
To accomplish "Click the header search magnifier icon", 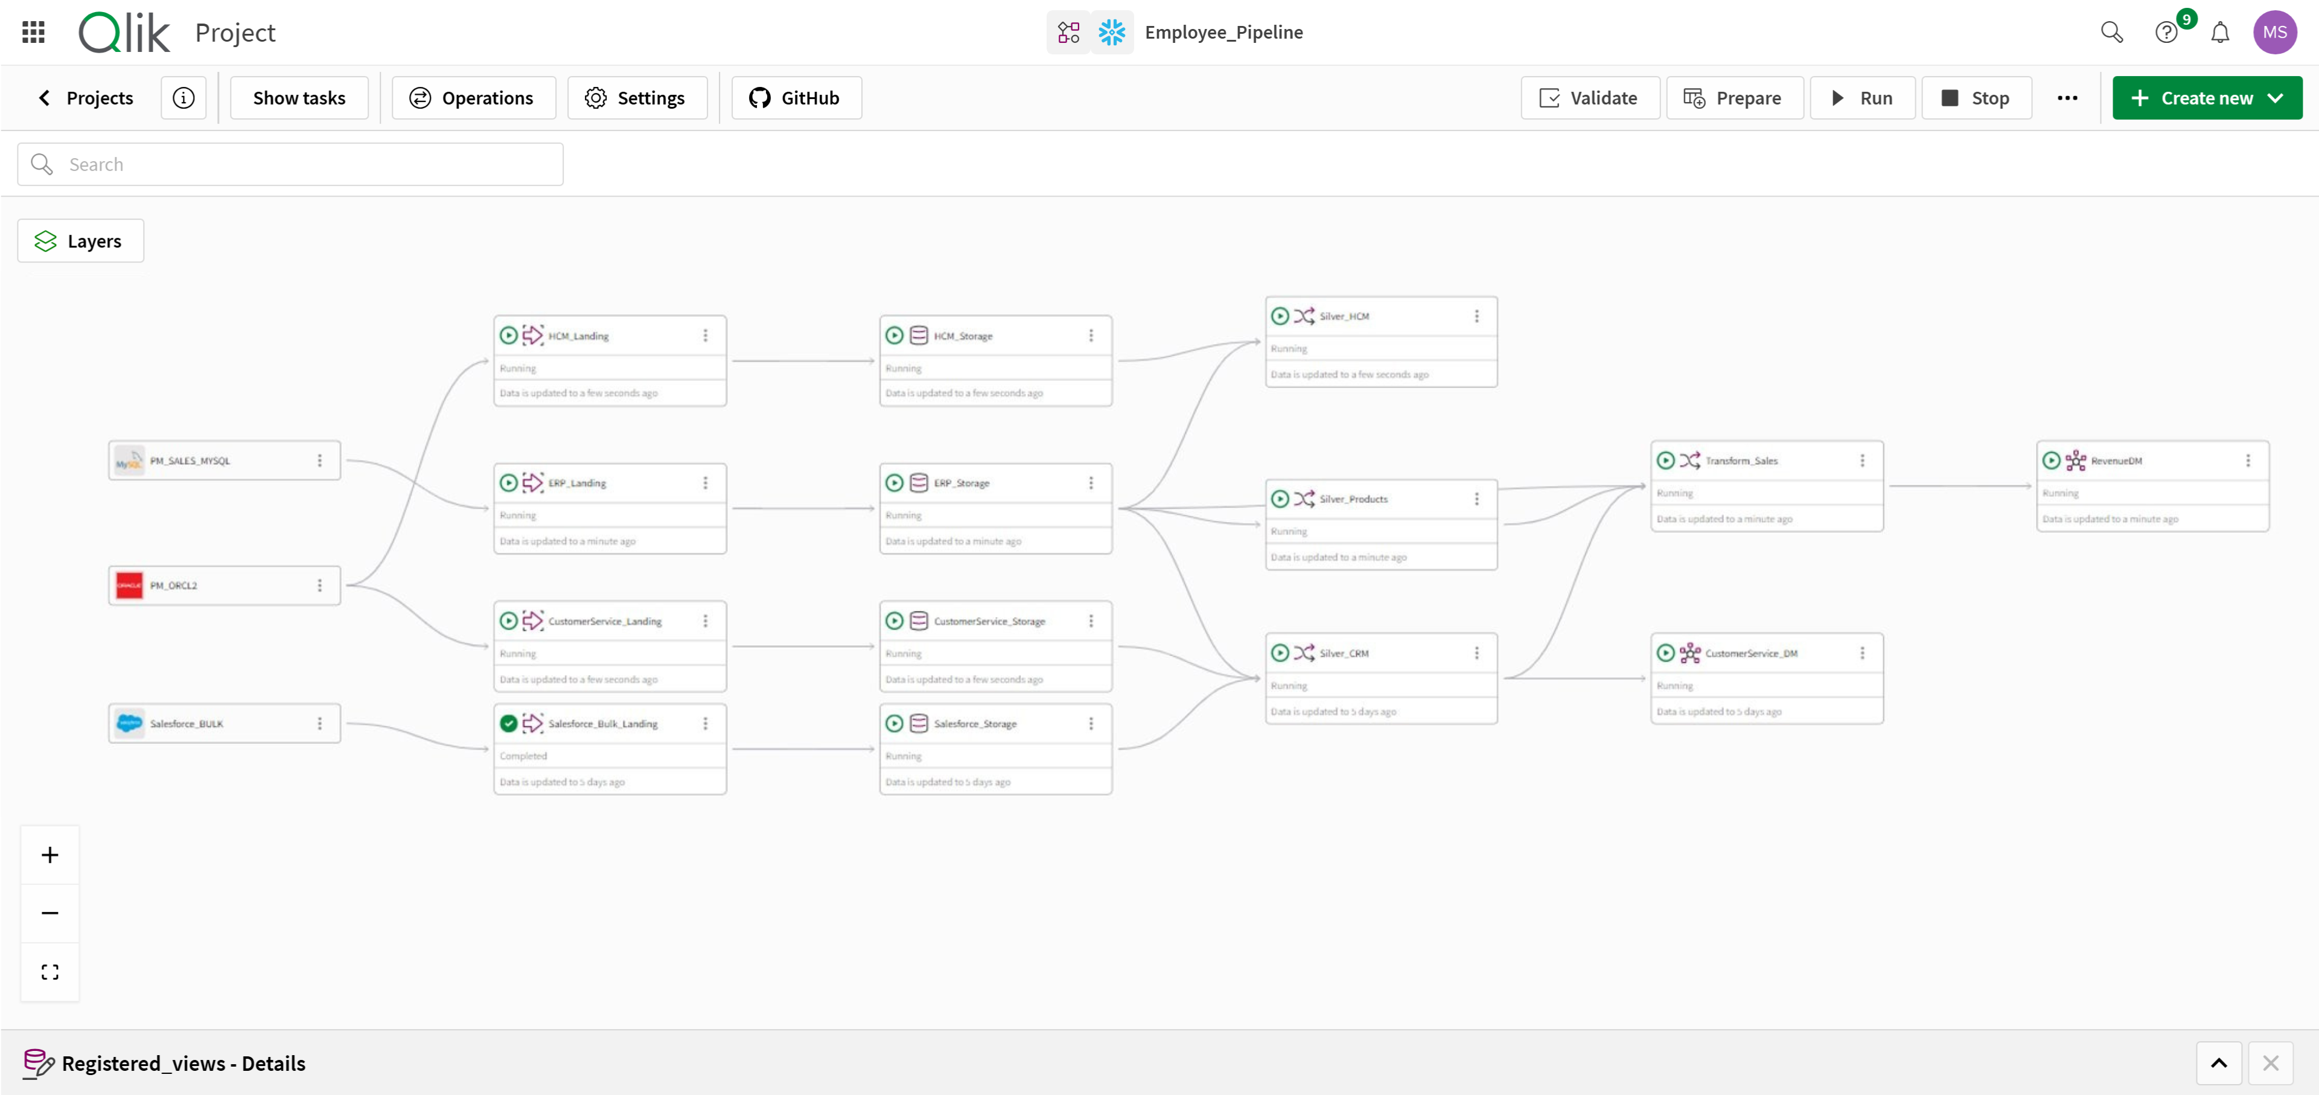I will 2111,33.
